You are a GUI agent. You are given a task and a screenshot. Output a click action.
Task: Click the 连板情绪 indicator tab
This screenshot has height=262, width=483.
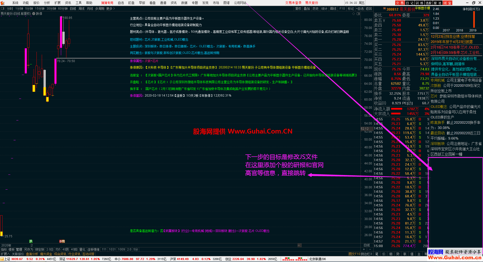93,249
